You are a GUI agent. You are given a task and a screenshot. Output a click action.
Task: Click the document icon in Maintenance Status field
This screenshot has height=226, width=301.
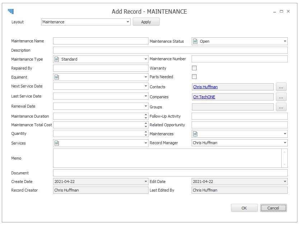pyautogui.click(x=195, y=41)
